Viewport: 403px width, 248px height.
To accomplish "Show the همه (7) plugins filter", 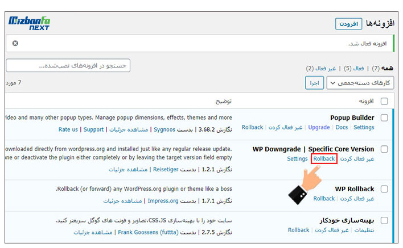I will [383, 68].
